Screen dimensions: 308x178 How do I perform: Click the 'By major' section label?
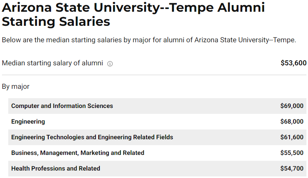(x=16, y=87)
